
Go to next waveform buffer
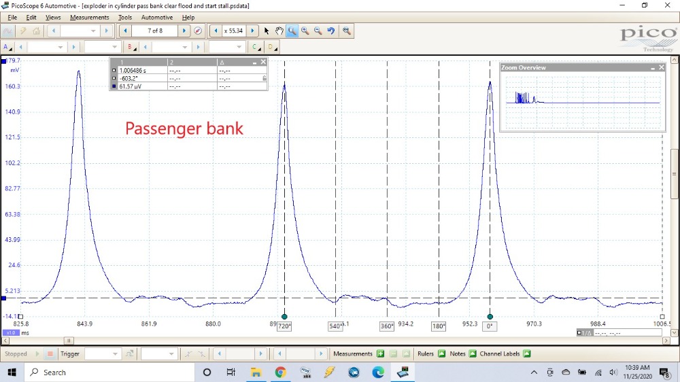[x=184, y=31]
